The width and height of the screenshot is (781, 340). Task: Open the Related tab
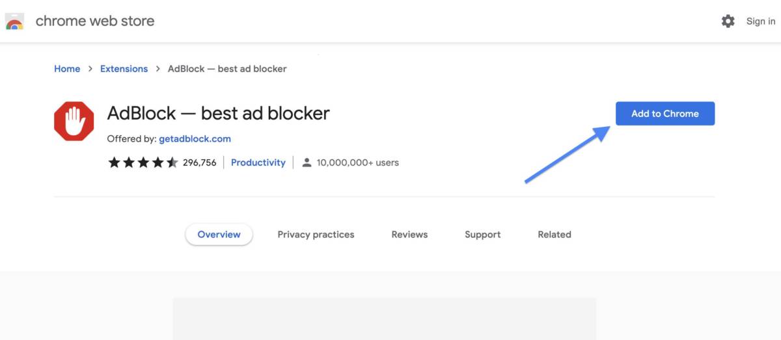click(x=555, y=235)
